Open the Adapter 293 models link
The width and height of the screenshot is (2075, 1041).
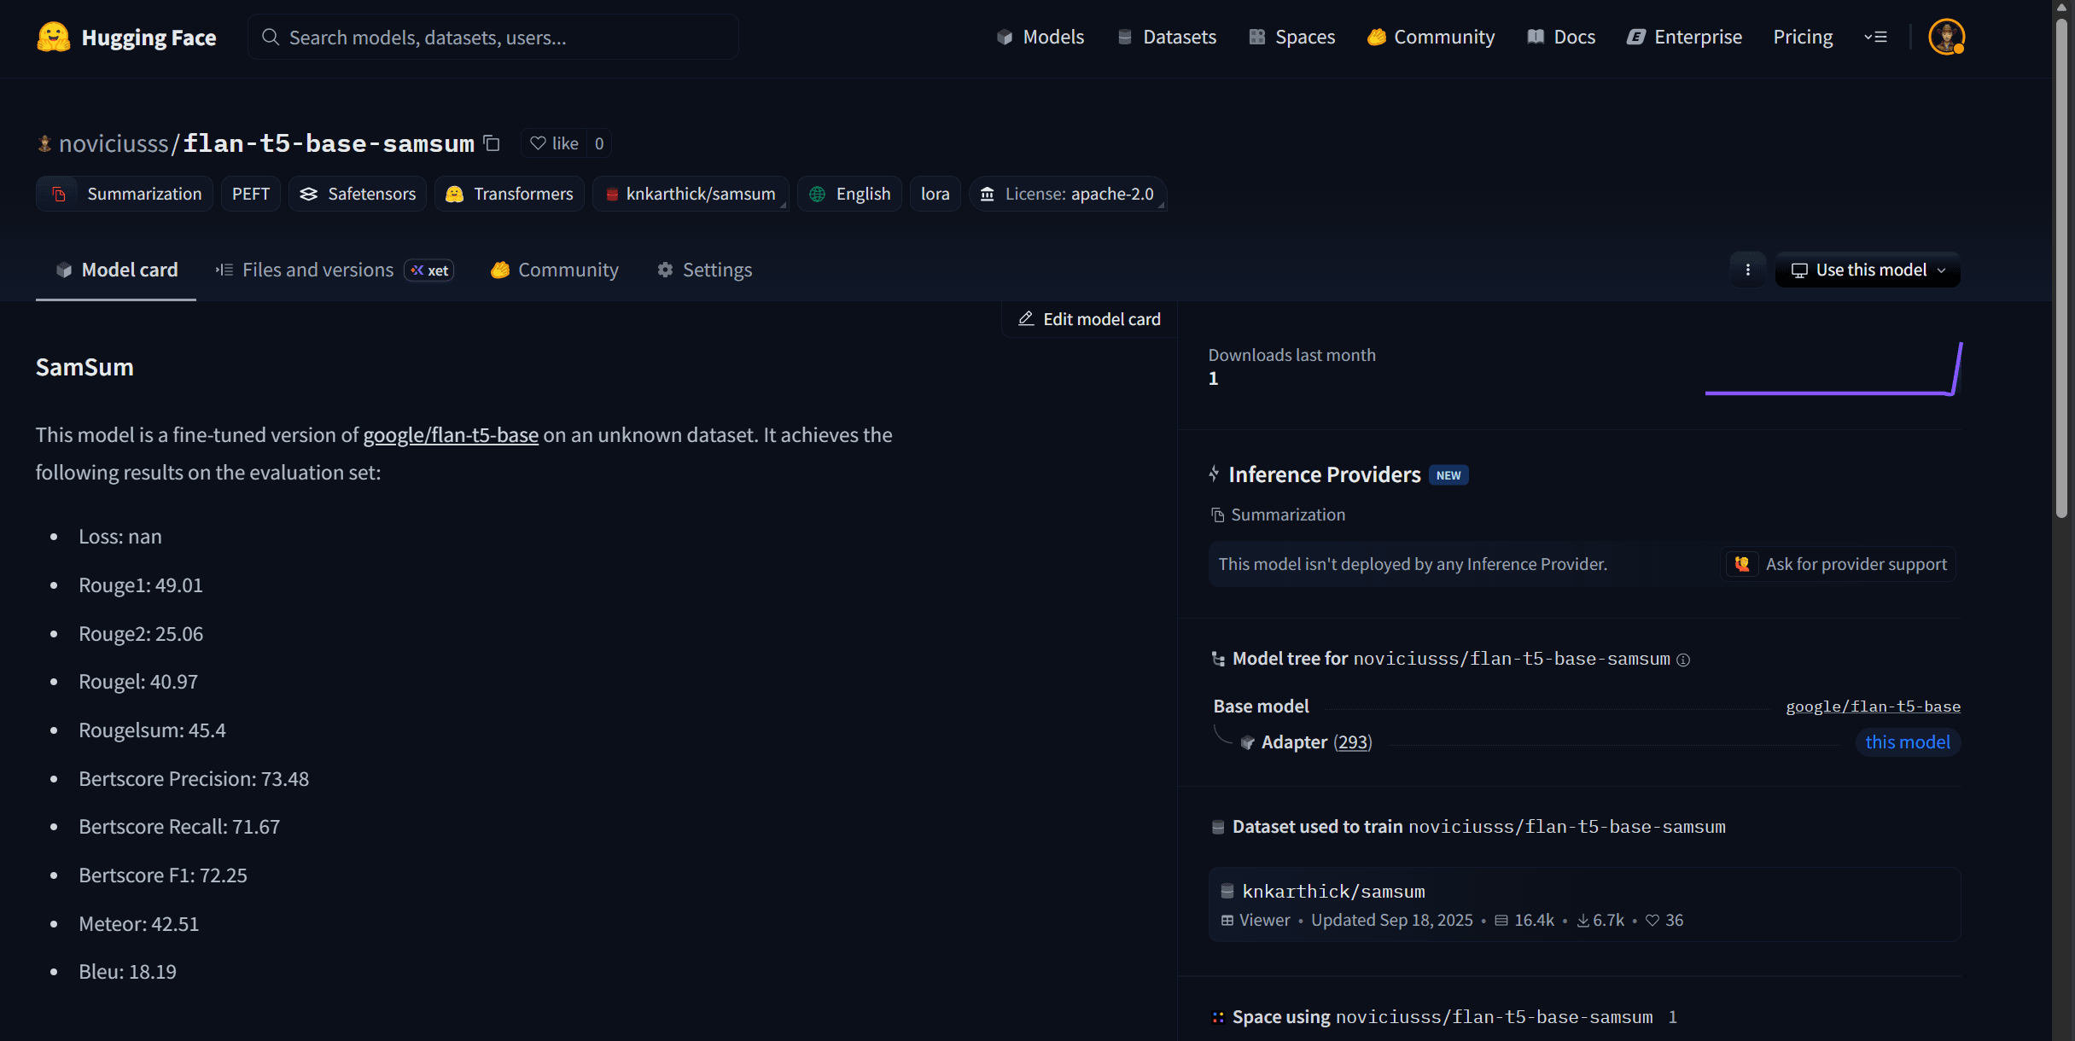[x=1351, y=742]
